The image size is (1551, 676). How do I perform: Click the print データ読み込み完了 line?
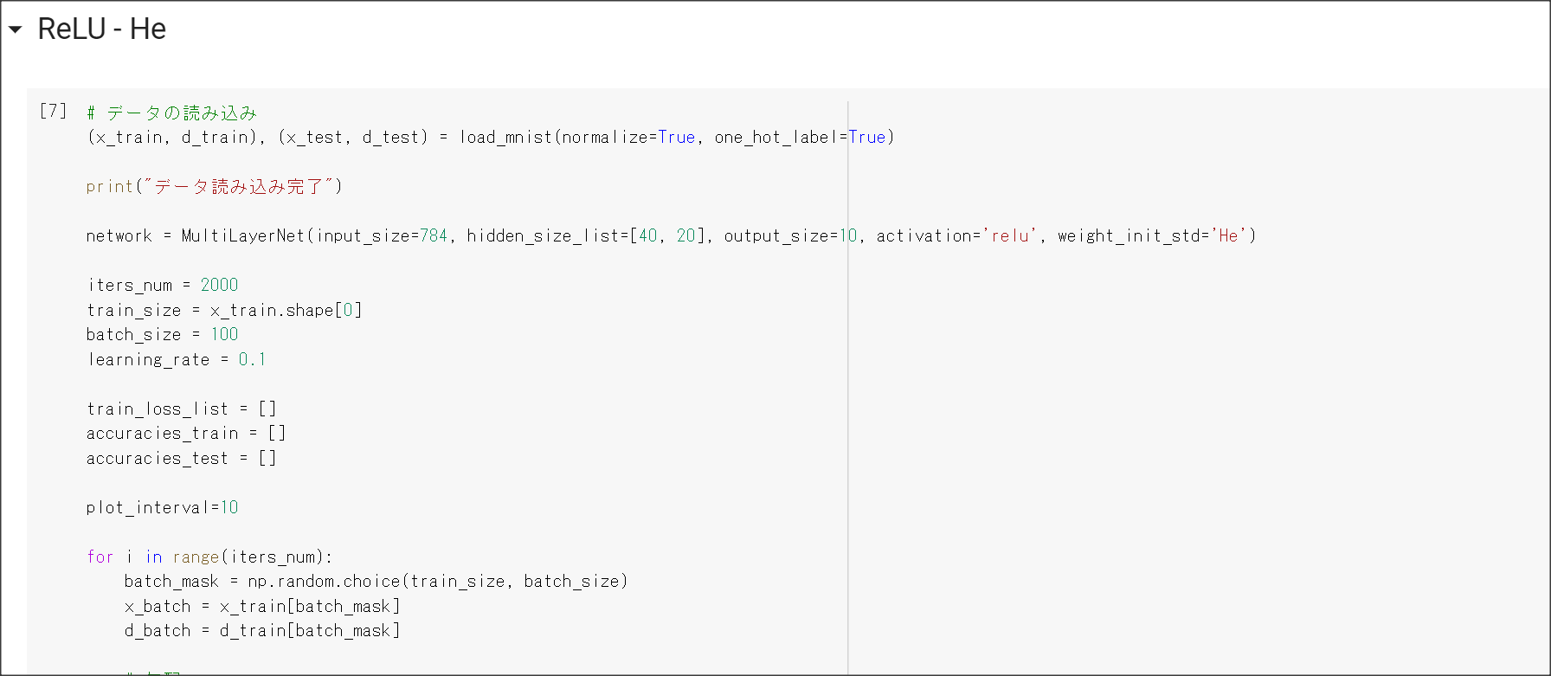pyautogui.click(x=214, y=186)
